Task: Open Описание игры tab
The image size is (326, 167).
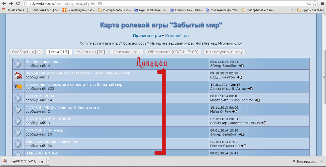Action: [x=126, y=52]
